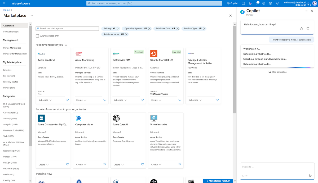Open the Twilio SendGrid offer title

click(x=46, y=60)
